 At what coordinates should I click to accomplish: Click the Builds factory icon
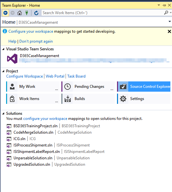point(68,99)
